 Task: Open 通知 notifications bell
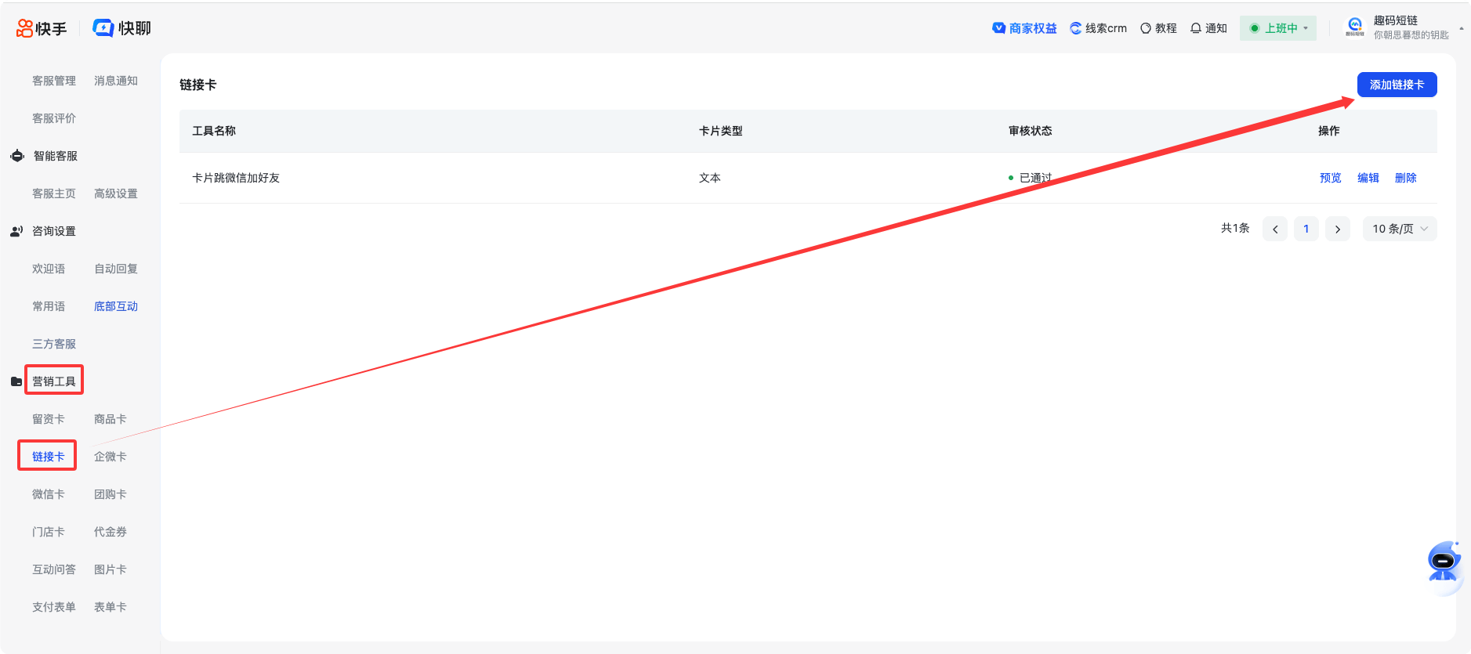[1208, 28]
